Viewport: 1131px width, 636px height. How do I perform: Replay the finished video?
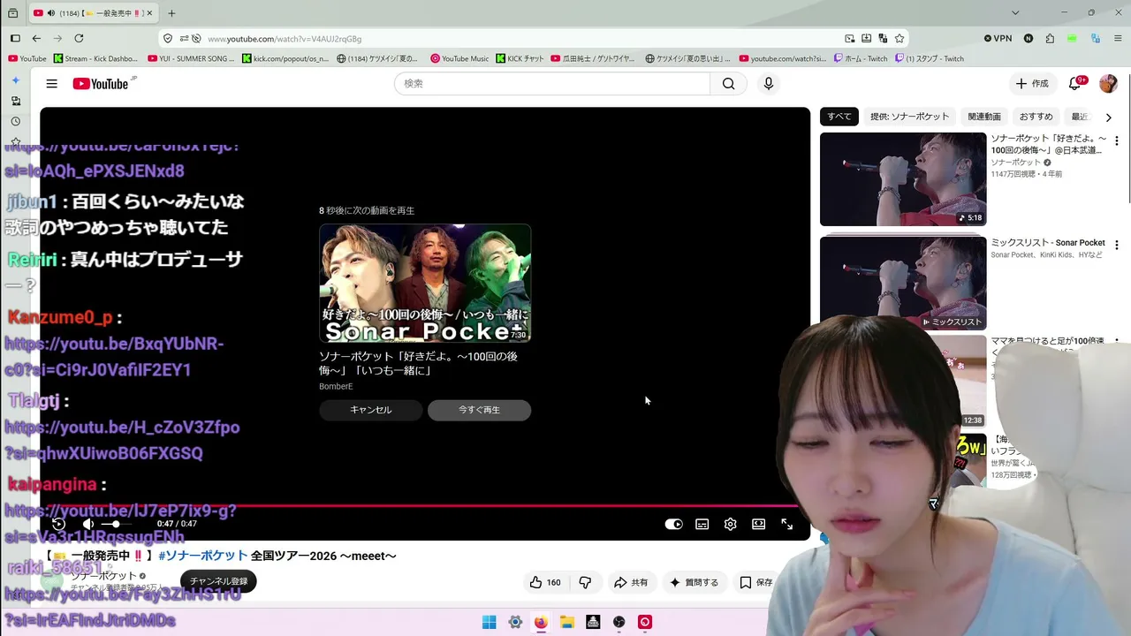pos(58,524)
